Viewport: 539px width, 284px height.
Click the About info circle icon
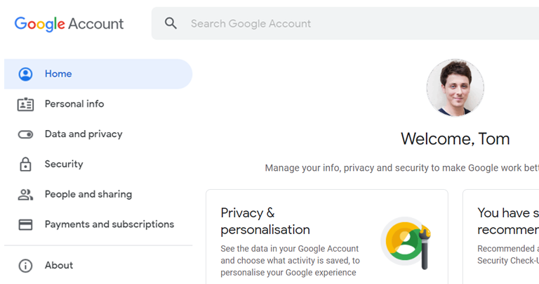[x=25, y=266]
